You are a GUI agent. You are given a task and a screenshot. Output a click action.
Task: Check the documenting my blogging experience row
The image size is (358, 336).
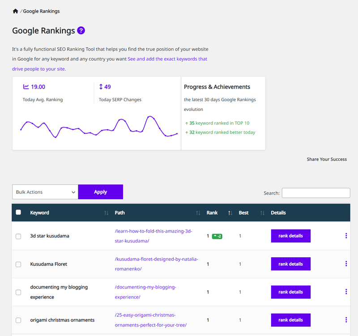tap(18, 293)
